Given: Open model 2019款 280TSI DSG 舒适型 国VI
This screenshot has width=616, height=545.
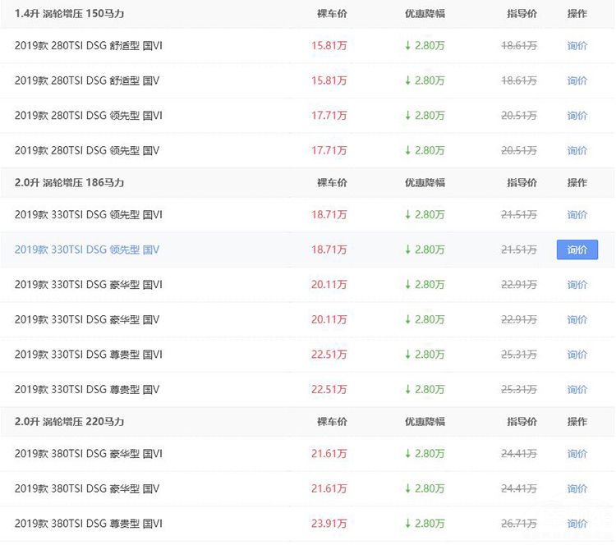Looking at the screenshot, I should click(x=89, y=45).
